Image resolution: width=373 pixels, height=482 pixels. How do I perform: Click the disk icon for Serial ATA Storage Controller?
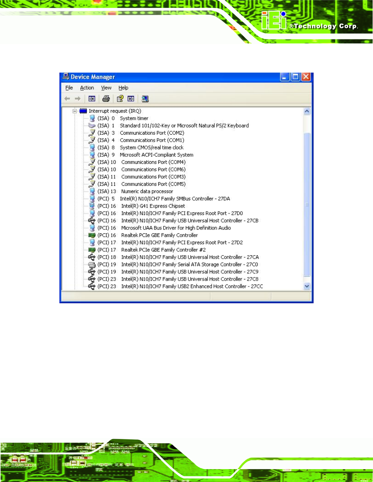pyautogui.click(x=92, y=265)
